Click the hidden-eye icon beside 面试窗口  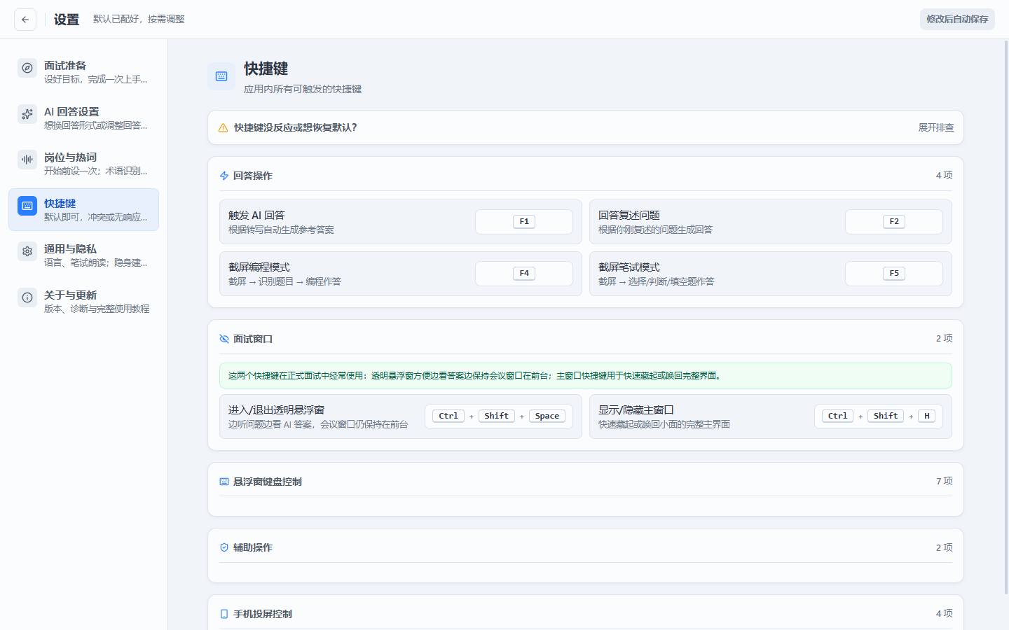[224, 339]
